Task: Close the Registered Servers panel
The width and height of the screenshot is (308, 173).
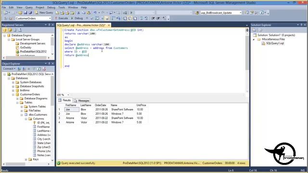Action: (52, 25)
